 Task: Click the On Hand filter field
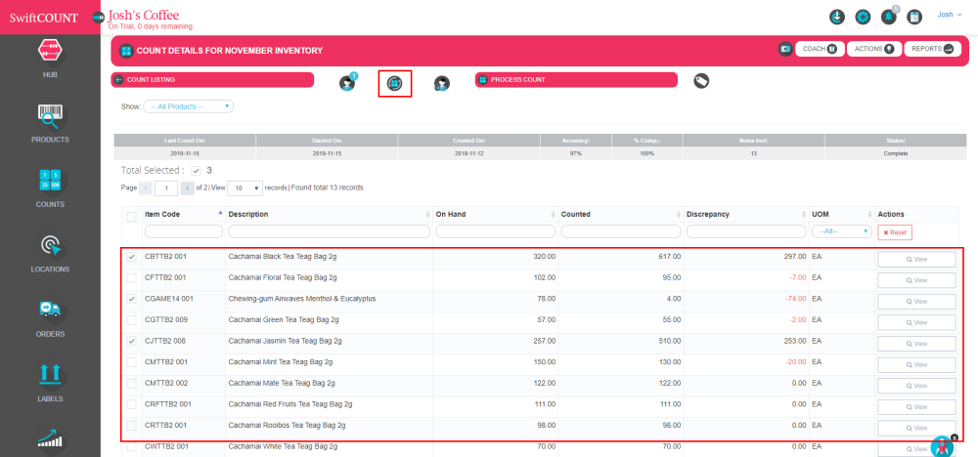click(x=495, y=231)
